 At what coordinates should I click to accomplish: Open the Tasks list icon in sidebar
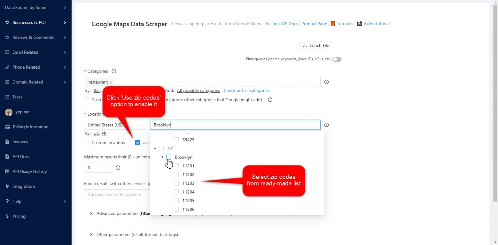click(7, 97)
